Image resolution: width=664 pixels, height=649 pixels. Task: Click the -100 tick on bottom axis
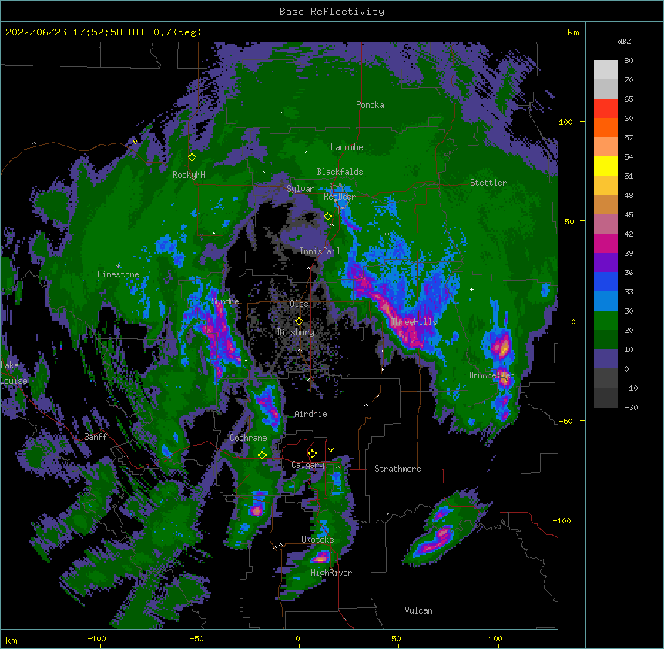click(96, 638)
